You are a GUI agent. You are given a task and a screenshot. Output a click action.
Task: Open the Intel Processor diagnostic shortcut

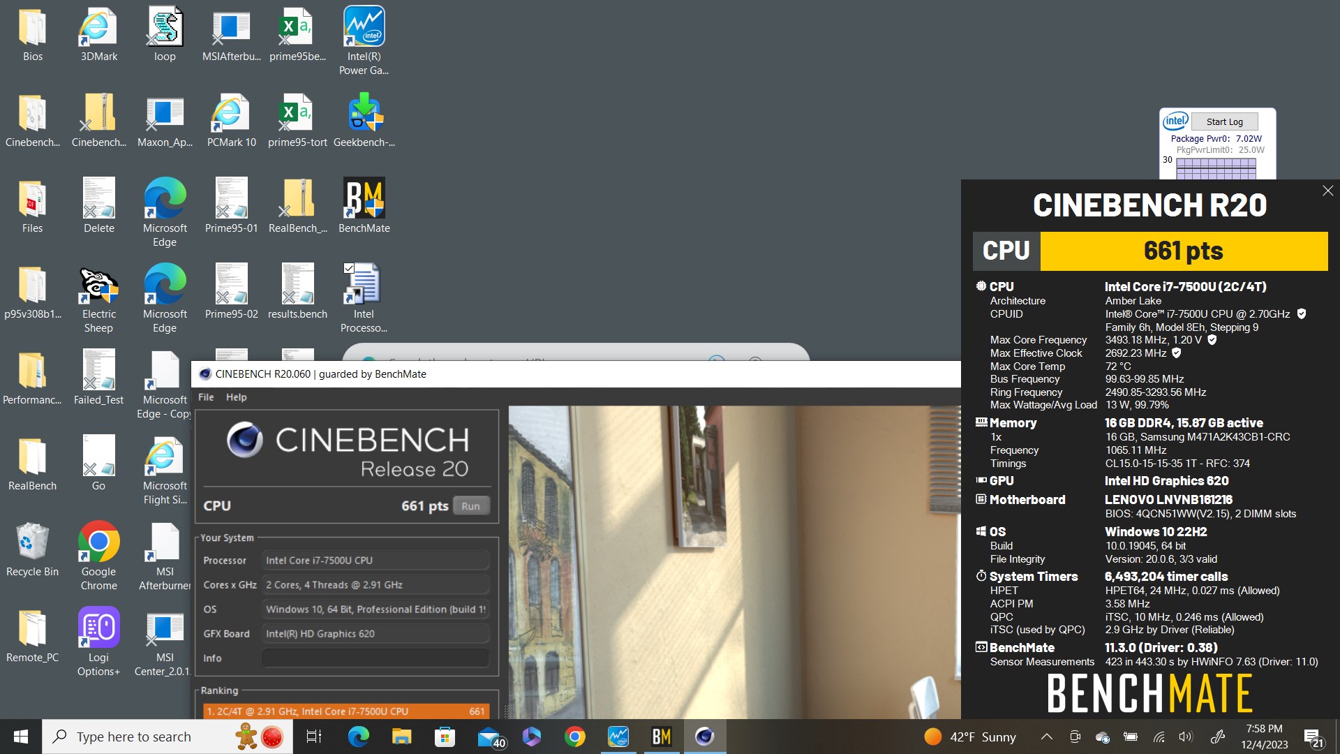coord(364,299)
